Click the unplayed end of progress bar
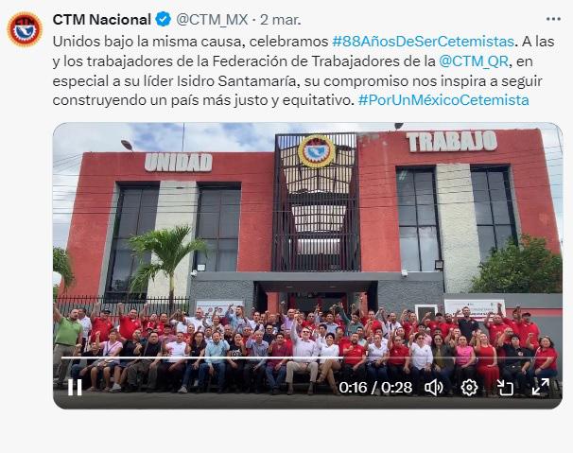The image size is (573, 453). pos(449,357)
